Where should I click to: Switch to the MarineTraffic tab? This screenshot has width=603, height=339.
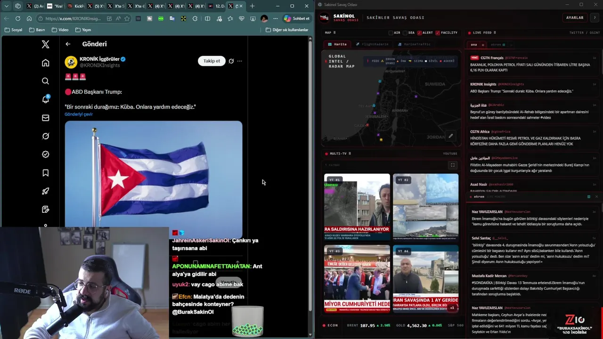[x=414, y=44]
